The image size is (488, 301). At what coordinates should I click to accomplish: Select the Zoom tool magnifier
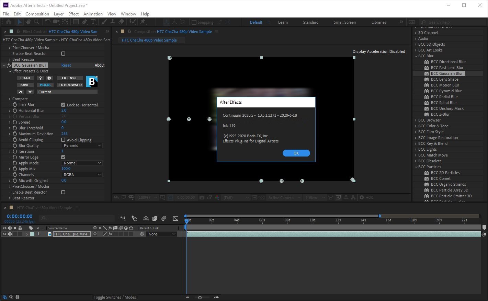[x=36, y=22]
